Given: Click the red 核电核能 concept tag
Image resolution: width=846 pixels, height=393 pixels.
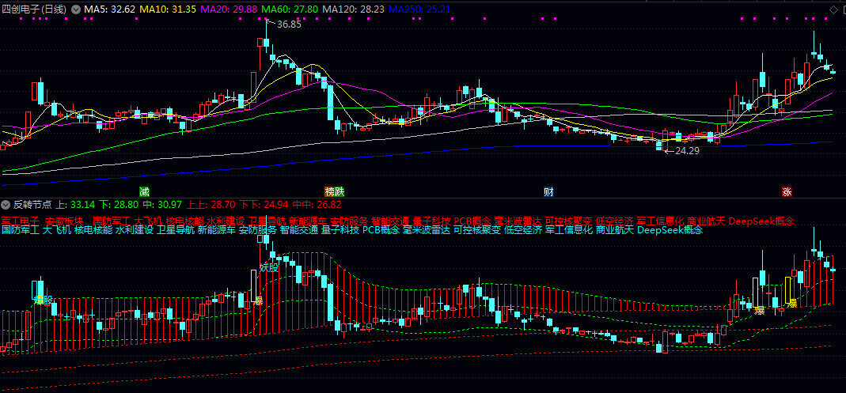Looking at the screenshot, I should coord(185,221).
